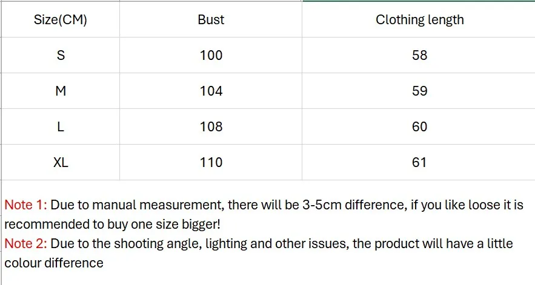Select the bust value 100 cell
This screenshot has height=285, width=535.
click(211, 55)
